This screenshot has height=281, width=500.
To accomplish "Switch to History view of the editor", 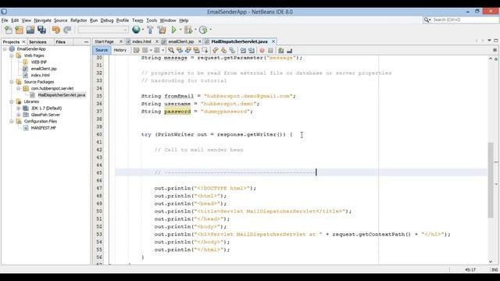I will click(120, 50).
